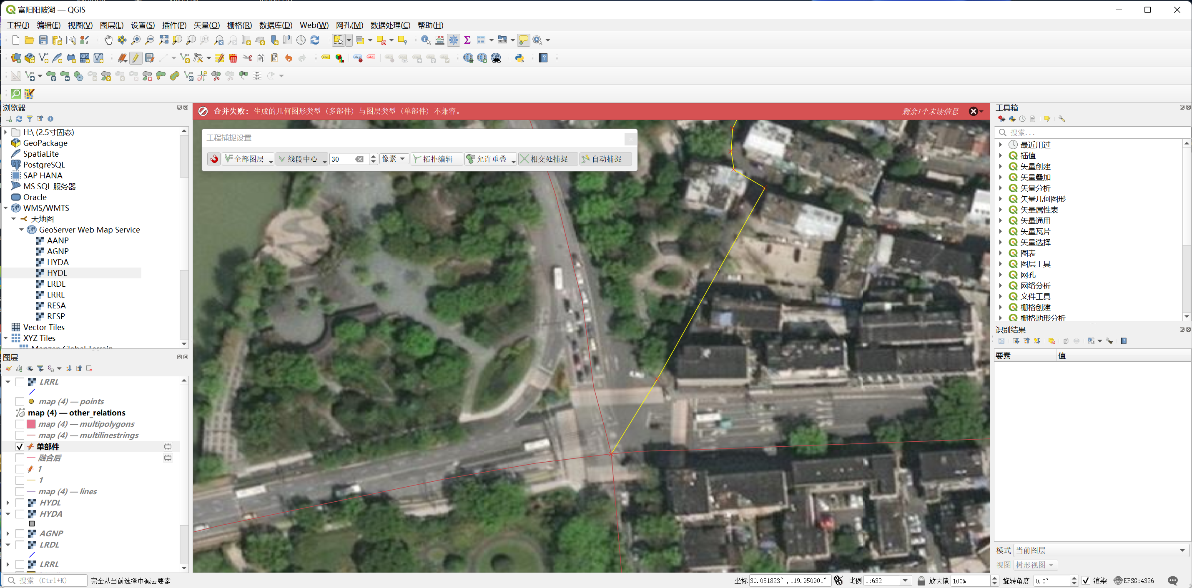The width and height of the screenshot is (1192, 588).
Task: Click the Delete Selected trash icon
Action: 233,58
